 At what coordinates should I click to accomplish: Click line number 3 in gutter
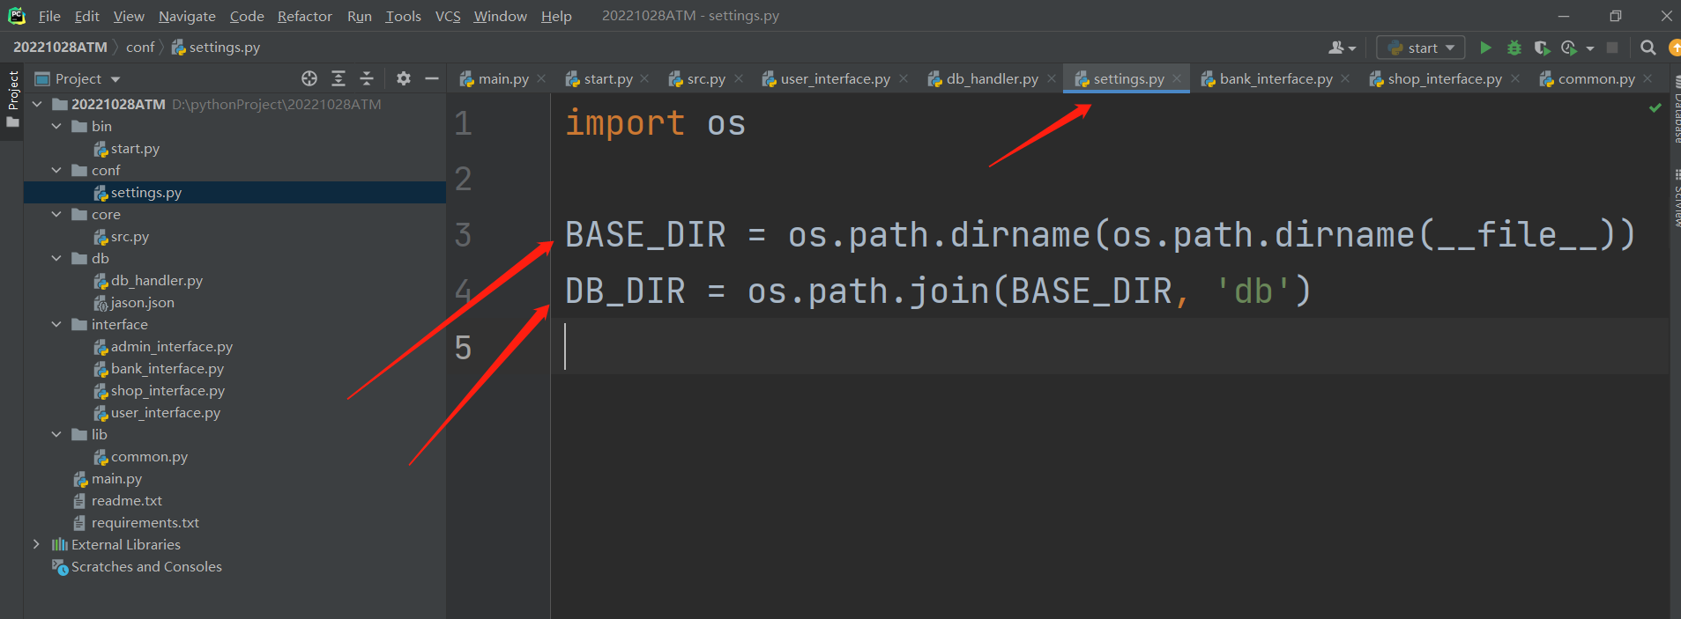coord(463,235)
